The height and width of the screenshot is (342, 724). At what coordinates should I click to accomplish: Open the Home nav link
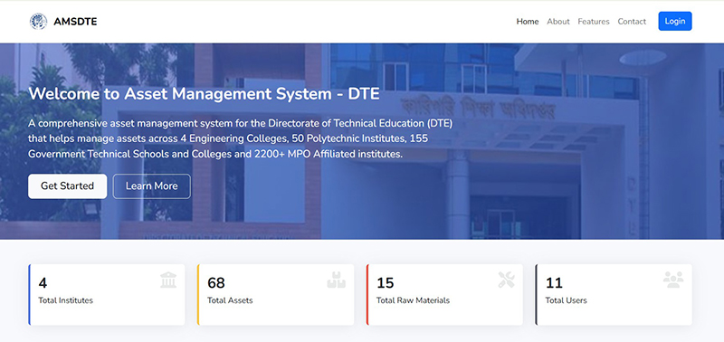pos(528,21)
